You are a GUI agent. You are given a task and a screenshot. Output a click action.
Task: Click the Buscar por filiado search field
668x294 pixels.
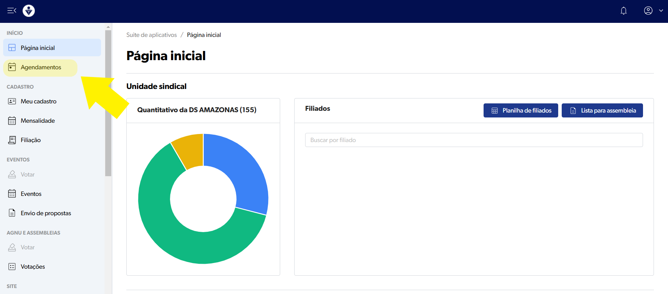[473, 140]
